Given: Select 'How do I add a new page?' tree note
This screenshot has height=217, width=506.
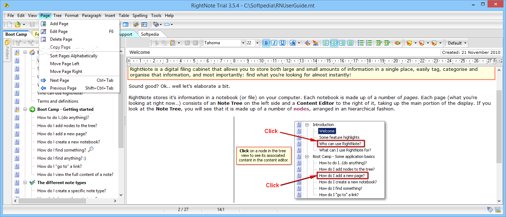Looking at the screenshot, I should coord(62,134).
